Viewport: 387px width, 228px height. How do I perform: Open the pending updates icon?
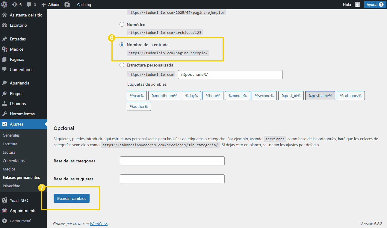click(15, 4)
